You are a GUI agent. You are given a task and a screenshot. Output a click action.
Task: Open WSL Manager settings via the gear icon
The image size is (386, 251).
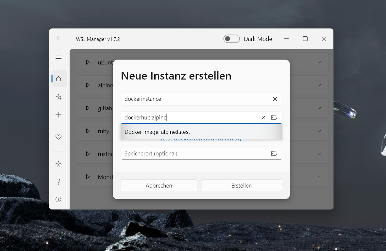click(59, 163)
